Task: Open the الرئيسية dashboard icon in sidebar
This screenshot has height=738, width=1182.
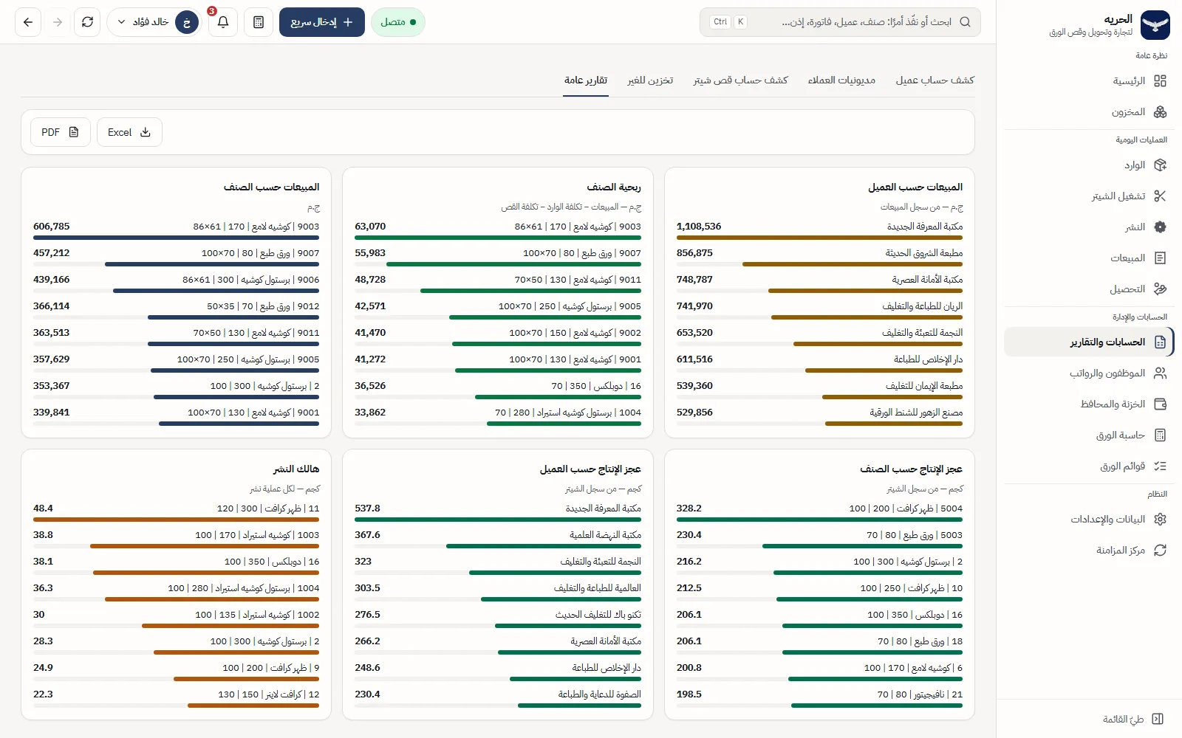Action: tap(1160, 81)
